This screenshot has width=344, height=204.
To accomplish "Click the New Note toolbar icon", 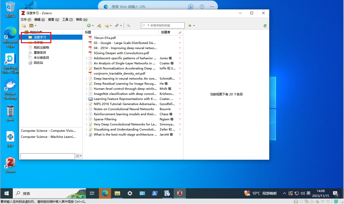I will click(107, 25).
